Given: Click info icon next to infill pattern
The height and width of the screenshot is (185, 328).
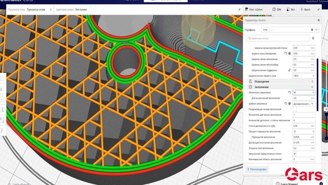Looking at the screenshot, I should tap(290, 104).
